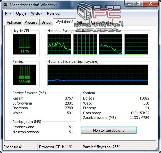Open Monitor zasobów button
Viewport: 161px width, 153px height.
(x=109, y=130)
